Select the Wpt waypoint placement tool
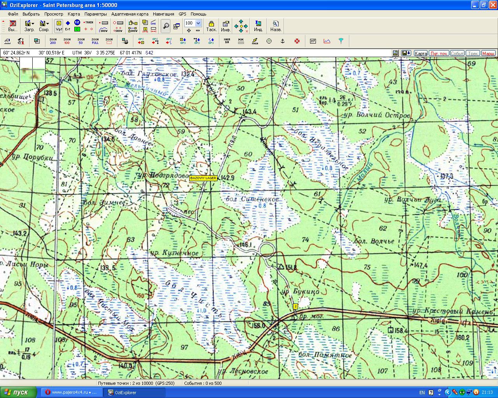This screenshot has width=498, height=398. point(59,26)
